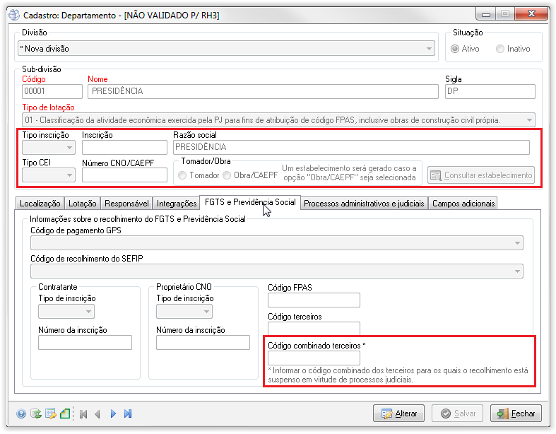The height and width of the screenshot is (434, 556).
Task: Open the Divisão dropdown
Action: click(226, 49)
